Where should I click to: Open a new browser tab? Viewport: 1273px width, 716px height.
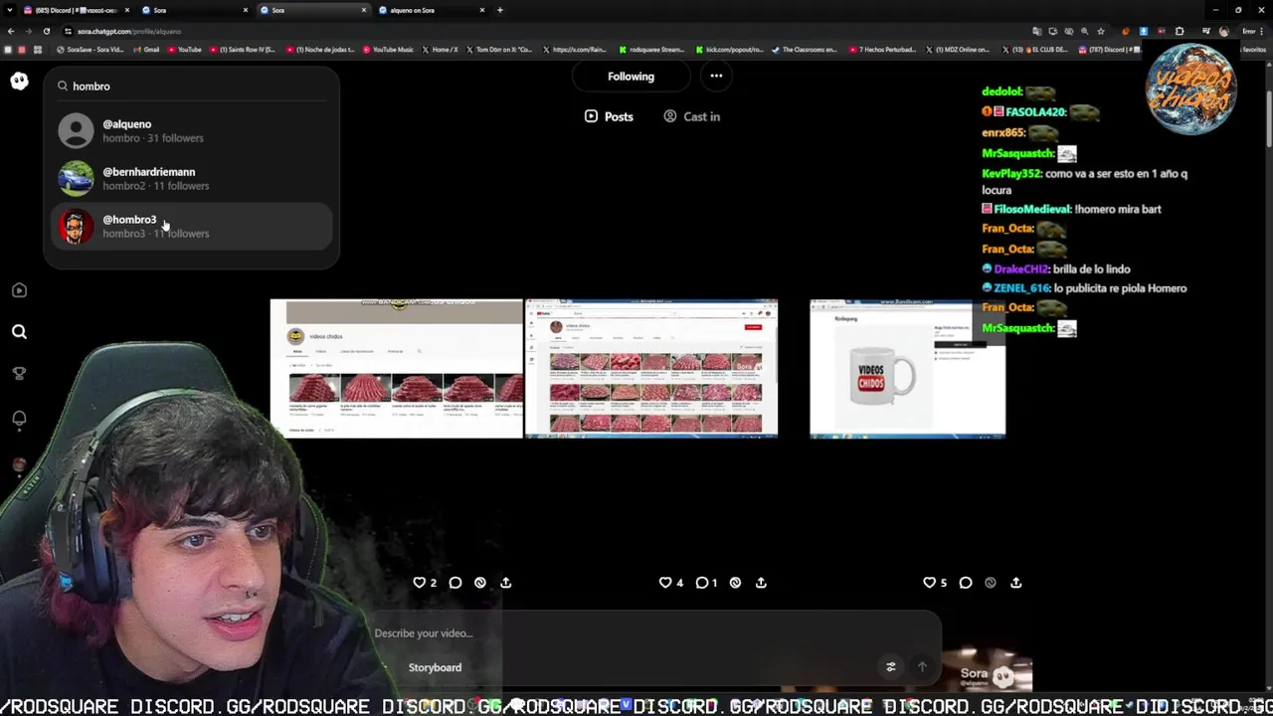[500, 10]
